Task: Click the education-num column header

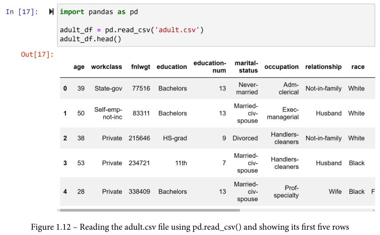Action: pos(210,67)
